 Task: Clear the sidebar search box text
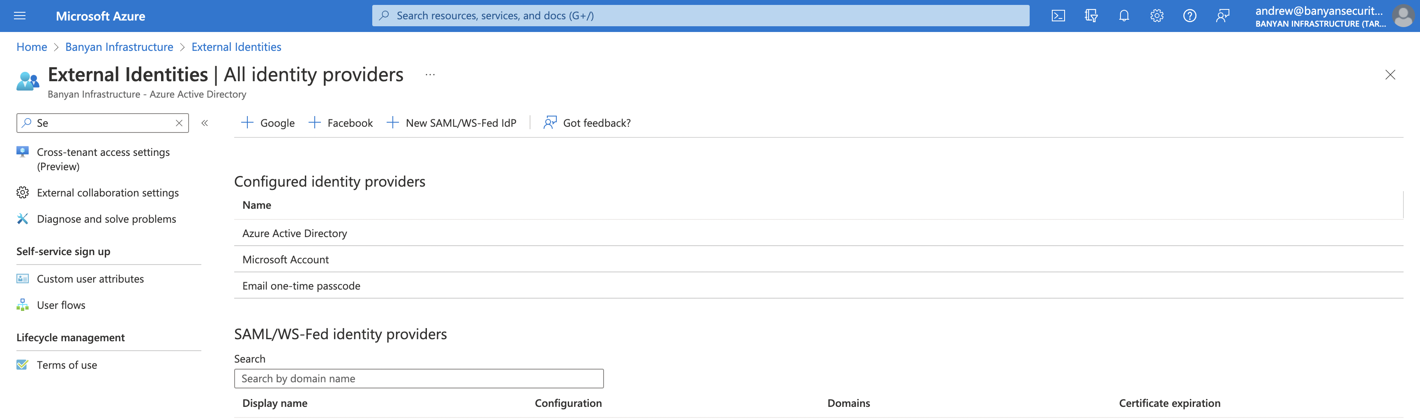pyautogui.click(x=179, y=123)
